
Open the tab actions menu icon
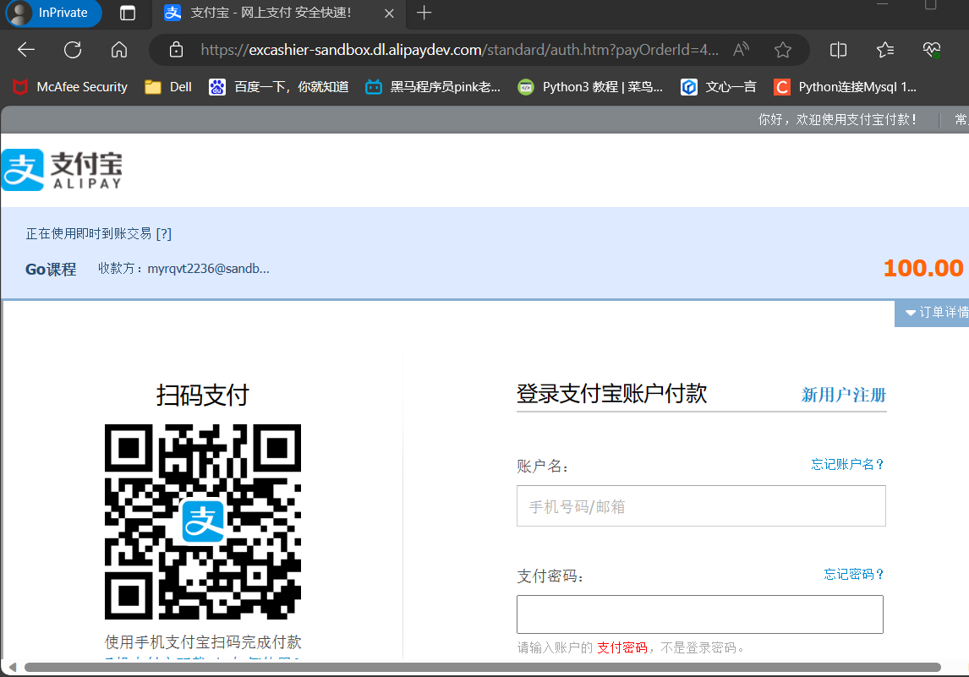click(x=128, y=13)
